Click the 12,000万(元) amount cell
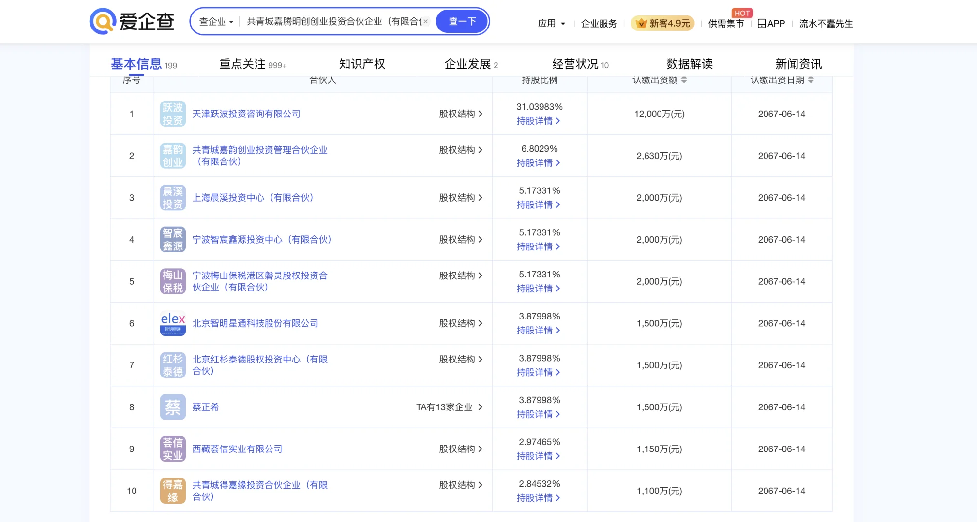 659,114
